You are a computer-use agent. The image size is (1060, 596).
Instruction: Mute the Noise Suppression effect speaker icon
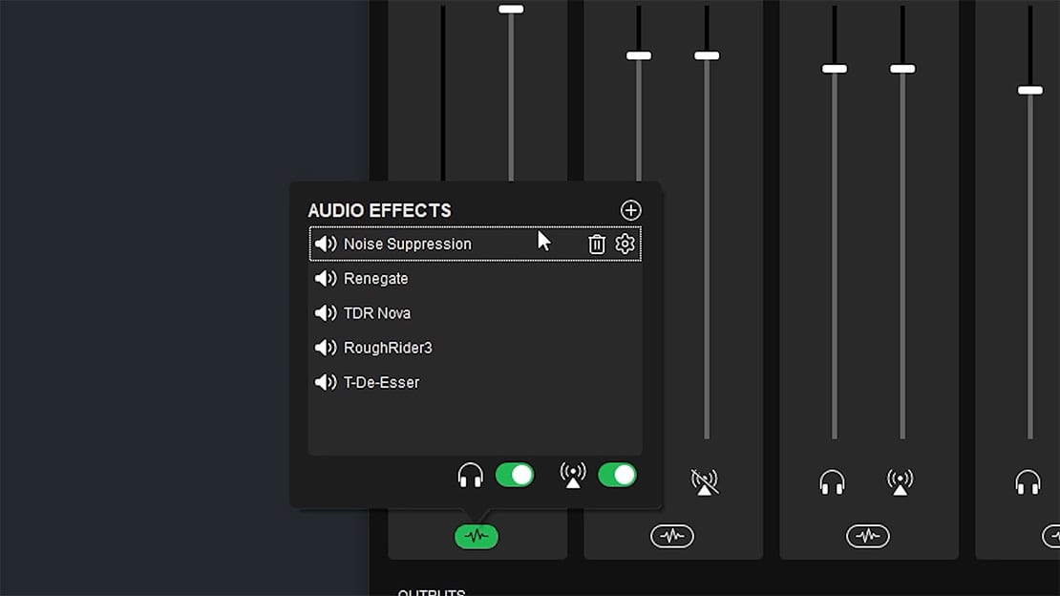click(326, 244)
